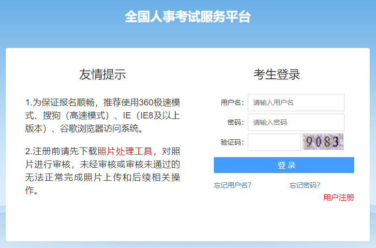This screenshot has height=248, width=376.
Task: Select the 友情提示 heading
Action: (103, 74)
